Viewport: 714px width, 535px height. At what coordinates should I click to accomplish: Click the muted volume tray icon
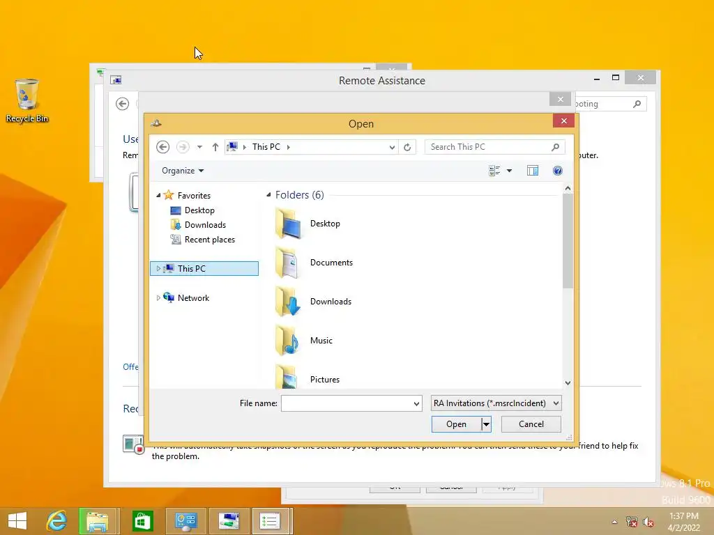pos(648,522)
